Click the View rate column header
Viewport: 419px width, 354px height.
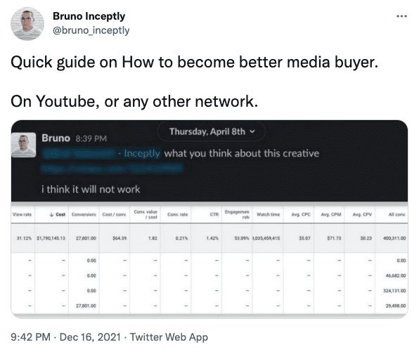point(22,215)
